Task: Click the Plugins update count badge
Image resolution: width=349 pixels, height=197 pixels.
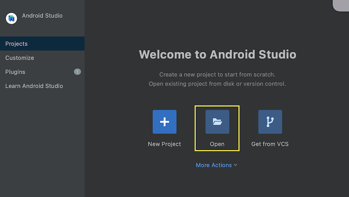Action: click(x=78, y=71)
